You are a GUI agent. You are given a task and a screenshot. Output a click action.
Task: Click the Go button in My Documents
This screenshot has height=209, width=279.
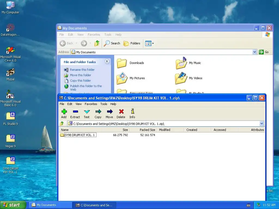pos(264,52)
